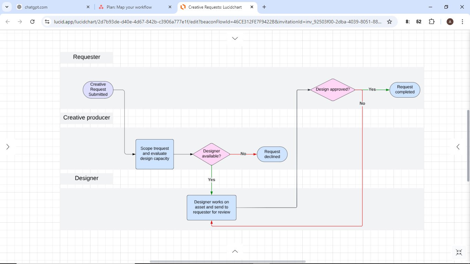Close the chatgpt.com tab

click(88, 7)
